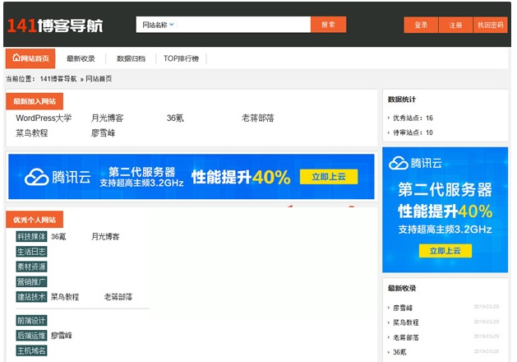The width and height of the screenshot is (517, 362).
Task: Click the Tencent Cloud logo in wide banner
Action: (58, 177)
